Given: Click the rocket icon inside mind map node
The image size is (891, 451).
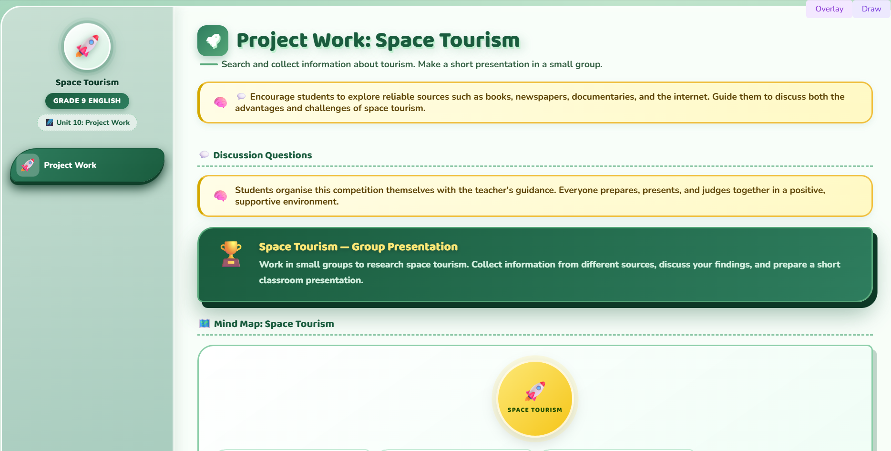Looking at the screenshot, I should point(535,391).
